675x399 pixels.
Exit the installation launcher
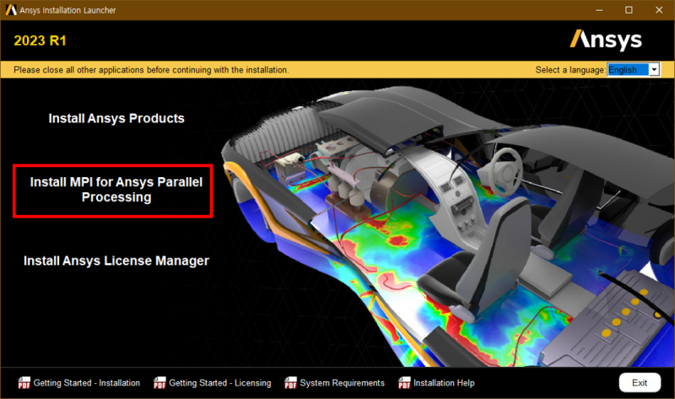pyautogui.click(x=640, y=383)
